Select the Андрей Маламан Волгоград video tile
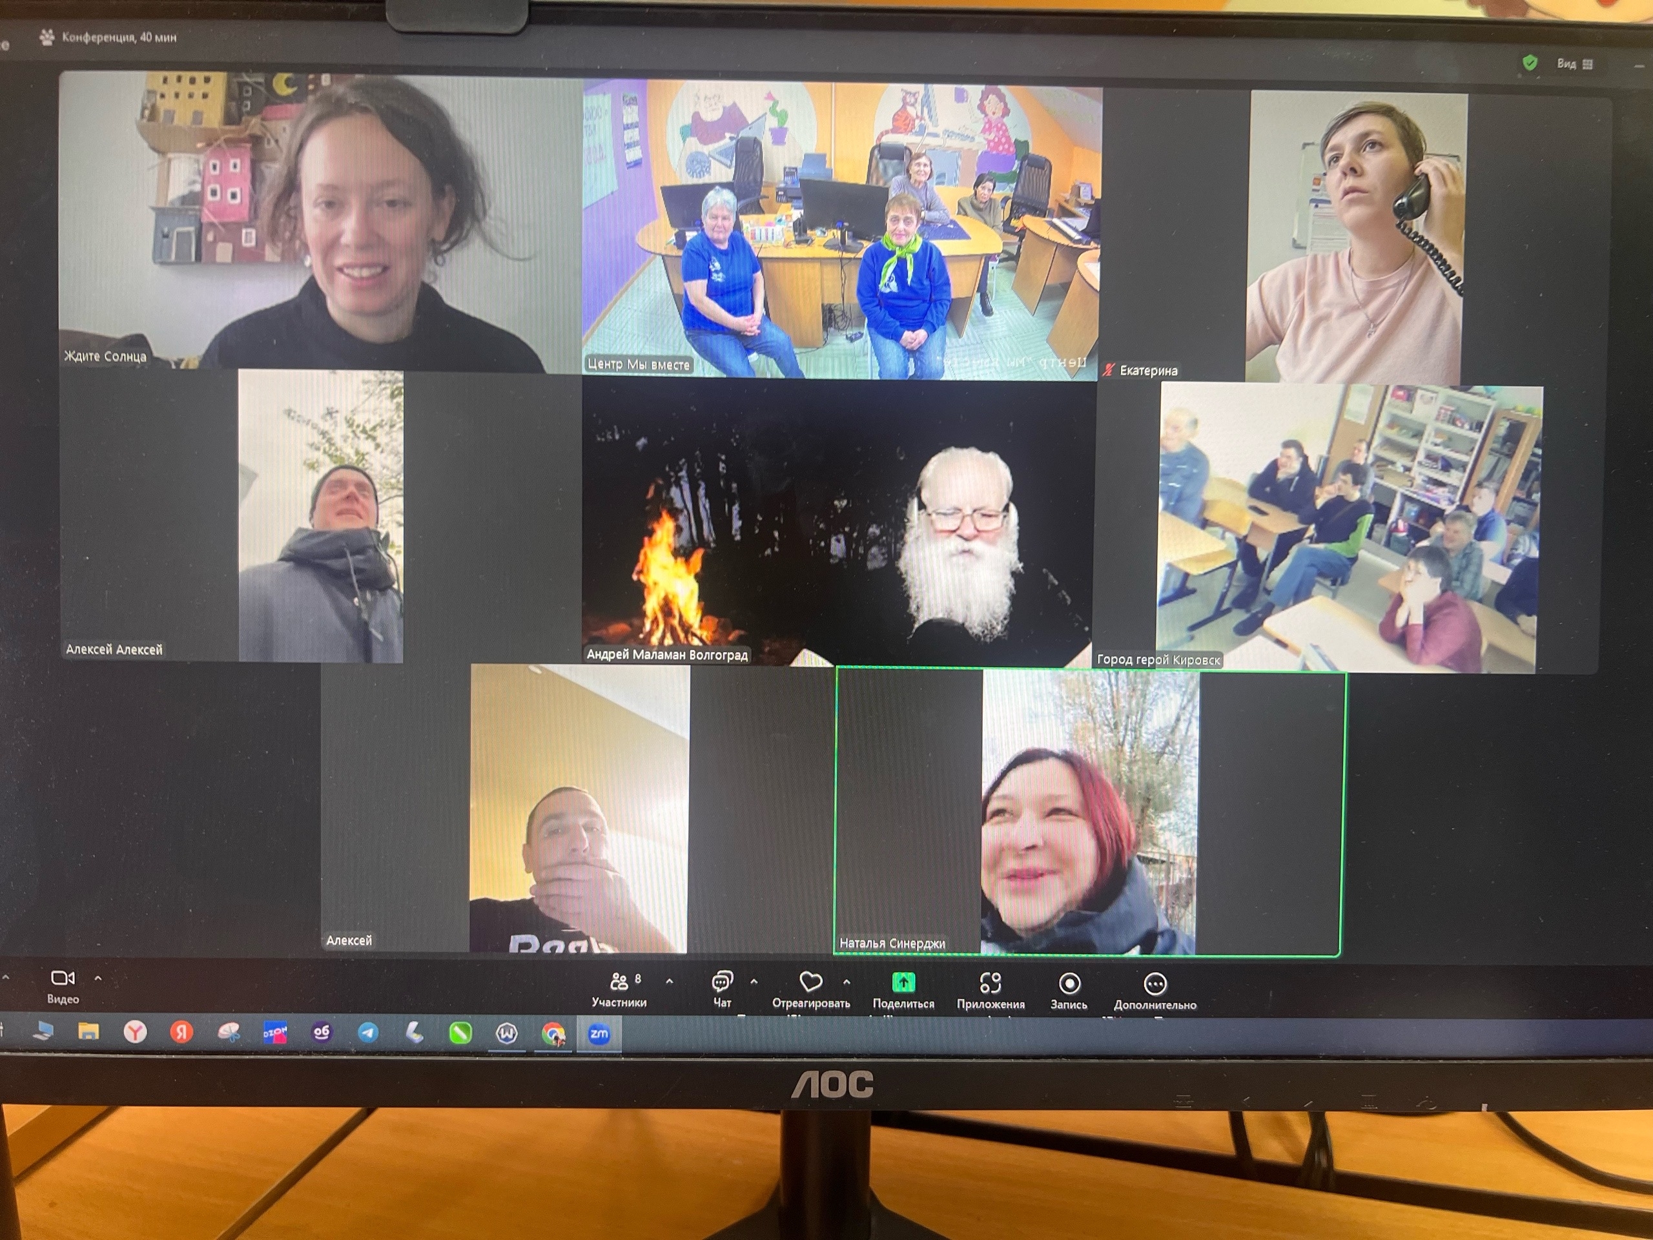The image size is (1653, 1240). 837,522
